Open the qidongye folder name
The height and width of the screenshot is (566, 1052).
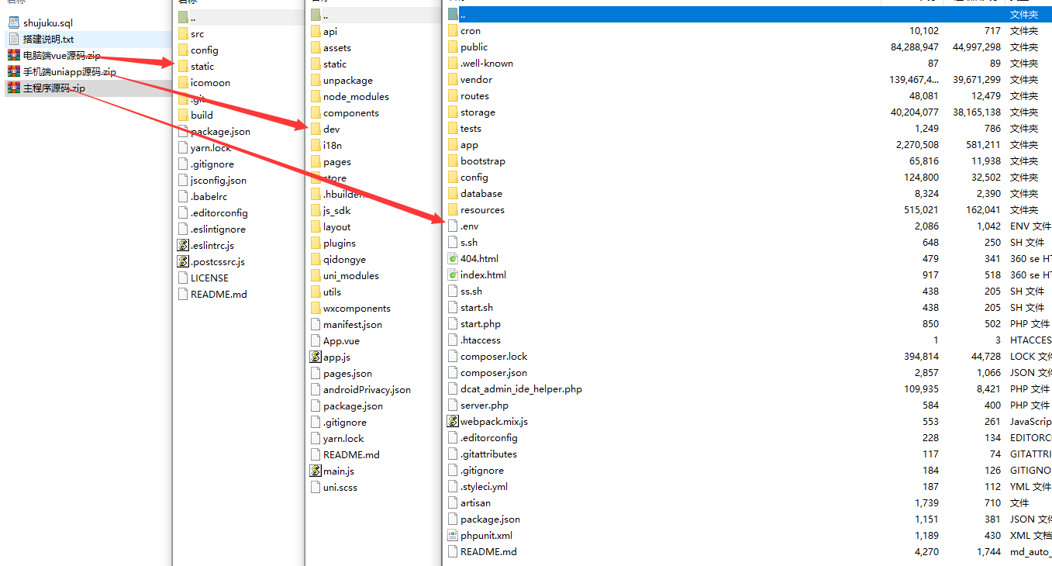344,259
